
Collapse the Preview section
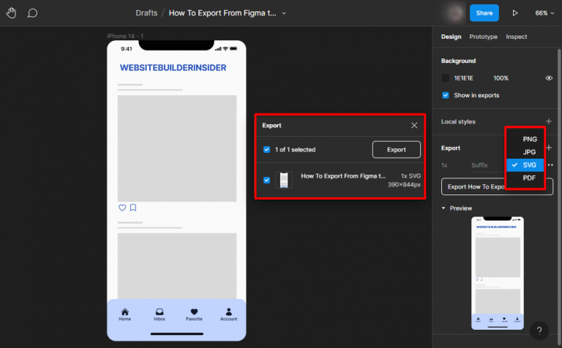coord(443,208)
